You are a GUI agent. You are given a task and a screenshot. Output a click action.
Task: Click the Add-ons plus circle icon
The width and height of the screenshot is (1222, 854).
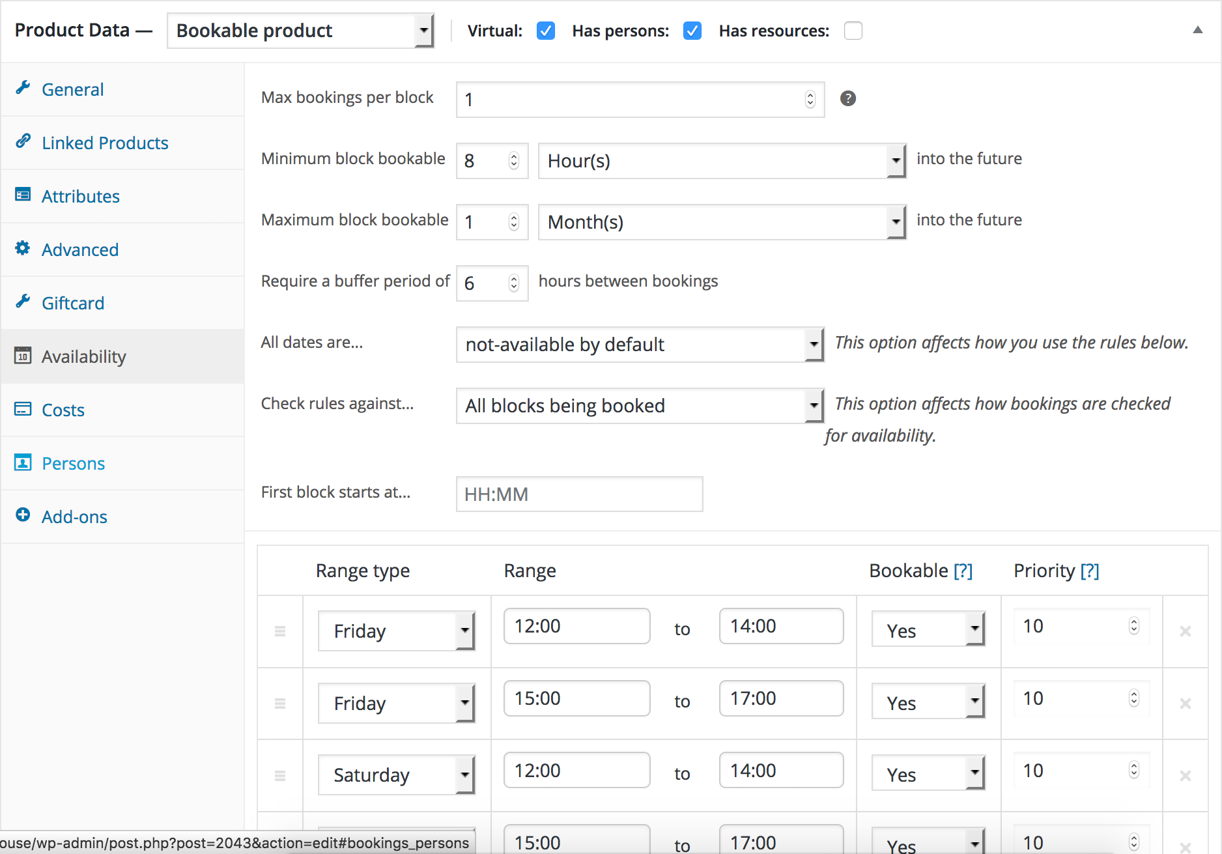click(23, 515)
